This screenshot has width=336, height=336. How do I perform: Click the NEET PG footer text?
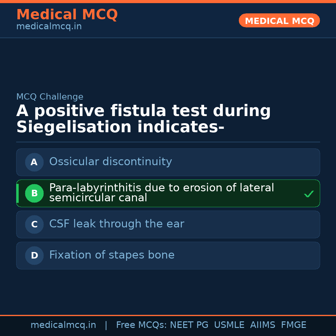coord(189,325)
